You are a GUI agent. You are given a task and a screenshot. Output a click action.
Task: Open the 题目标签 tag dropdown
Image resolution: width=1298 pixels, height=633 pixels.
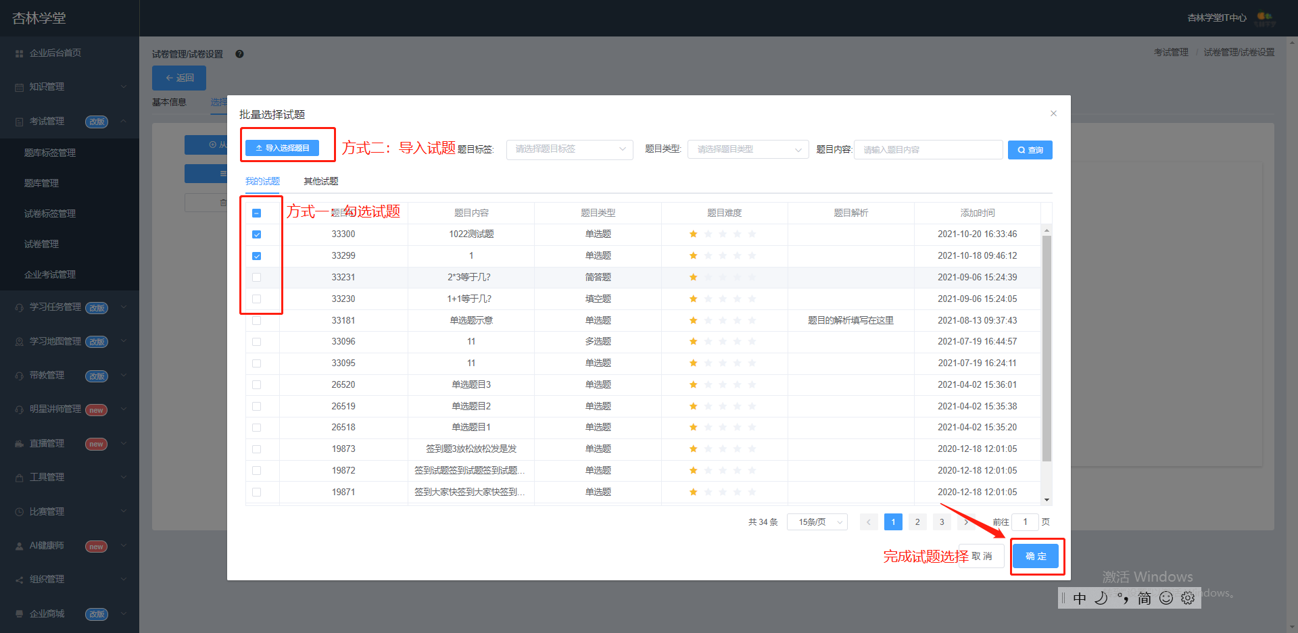569,149
